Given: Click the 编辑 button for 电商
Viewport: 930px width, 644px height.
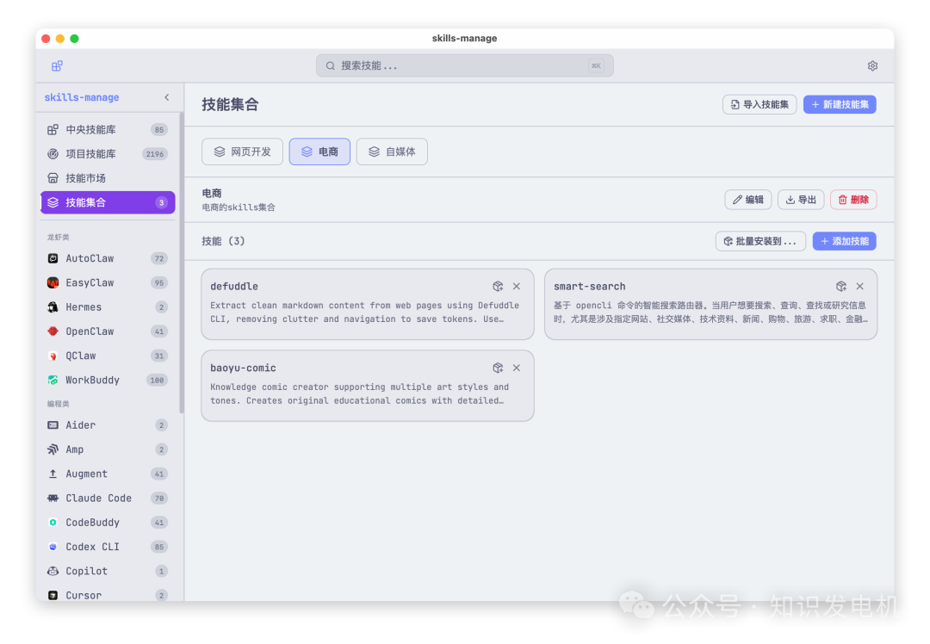Looking at the screenshot, I should click(x=747, y=199).
